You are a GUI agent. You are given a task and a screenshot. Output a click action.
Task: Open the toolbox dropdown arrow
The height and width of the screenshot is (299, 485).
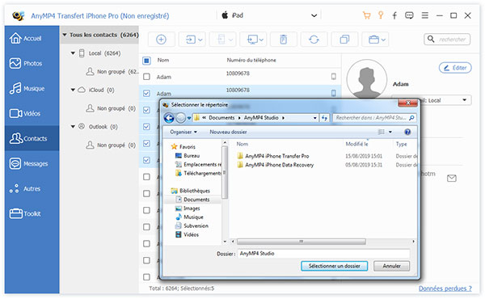383,40
